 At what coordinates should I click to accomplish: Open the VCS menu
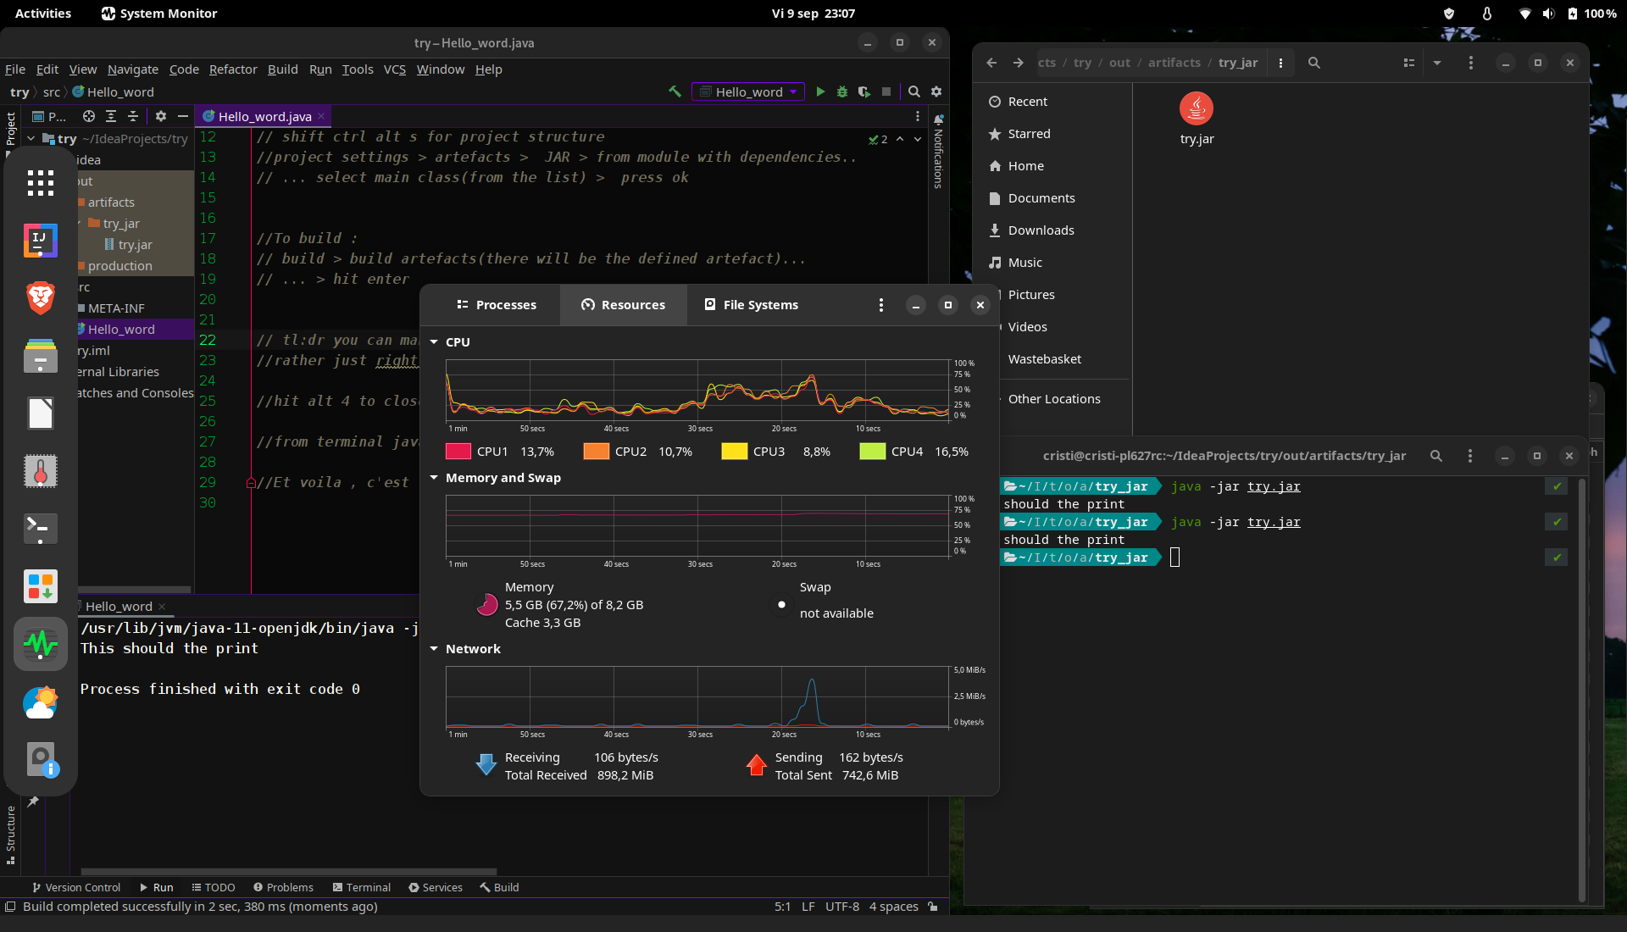coord(395,69)
